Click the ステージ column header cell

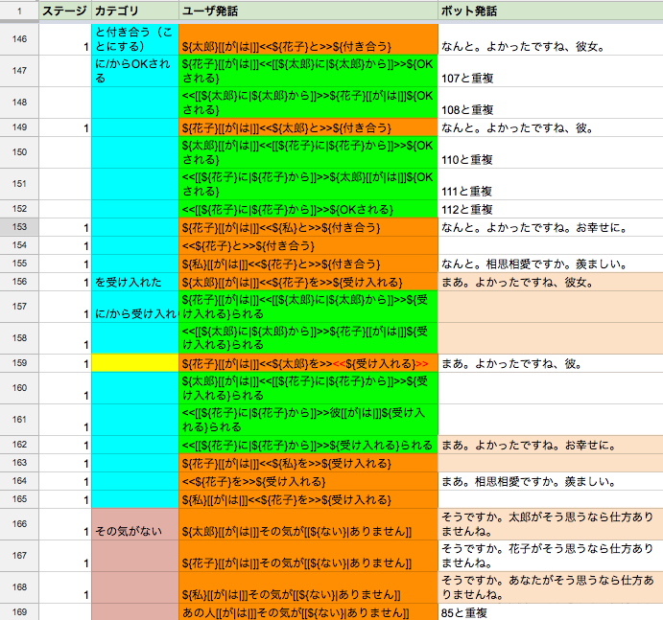pos(65,11)
